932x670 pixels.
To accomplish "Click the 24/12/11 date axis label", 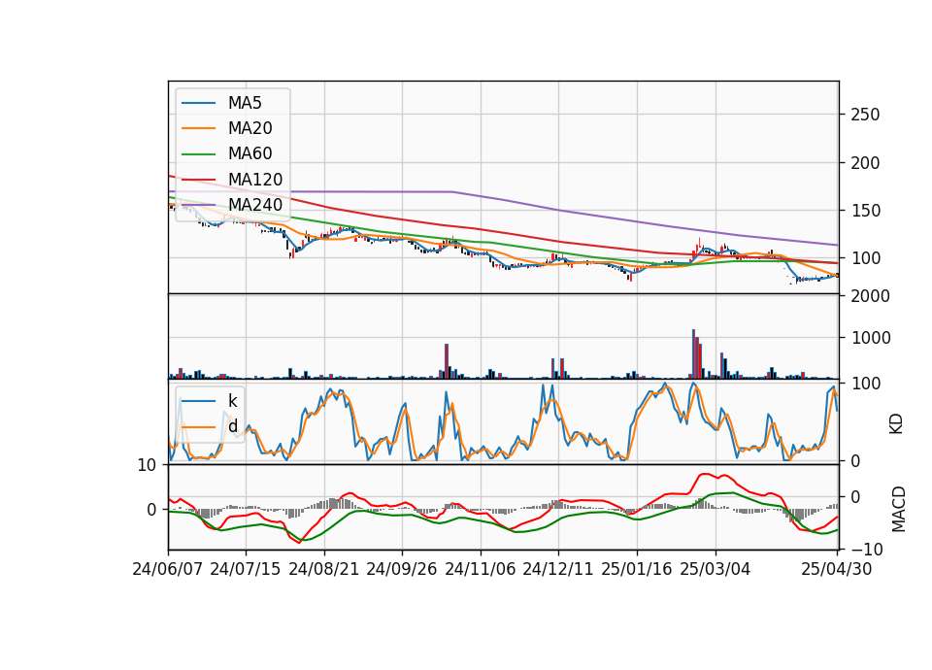I will (x=557, y=570).
